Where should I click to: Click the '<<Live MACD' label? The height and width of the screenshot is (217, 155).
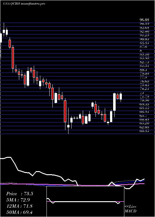point(131,209)
